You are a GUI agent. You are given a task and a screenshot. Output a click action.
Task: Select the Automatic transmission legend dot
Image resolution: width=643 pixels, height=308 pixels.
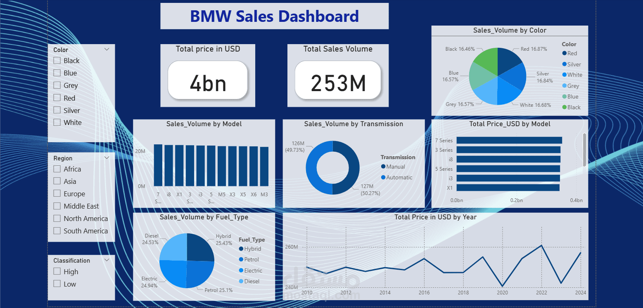pos(383,177)
